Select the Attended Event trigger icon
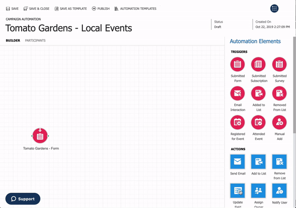The height and width of the screenshot is (208, 296). coord(259,122)
